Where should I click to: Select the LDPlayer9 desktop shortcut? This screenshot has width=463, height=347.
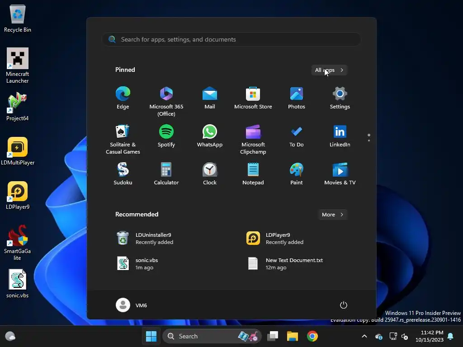click(18, 195)
